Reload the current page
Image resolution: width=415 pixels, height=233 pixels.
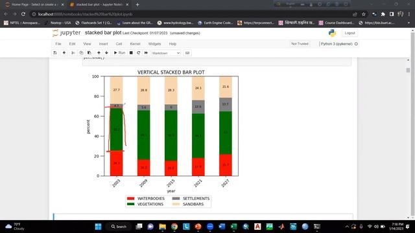(23, 14)
